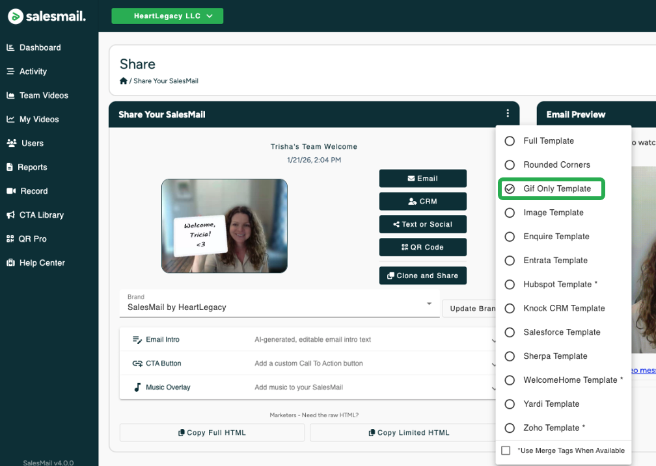Image resolution: width=656 pixels, height=466 pixels.
Task: Click the salesmail logo icon
Action: pyautogui.click(x=16, y=16)
